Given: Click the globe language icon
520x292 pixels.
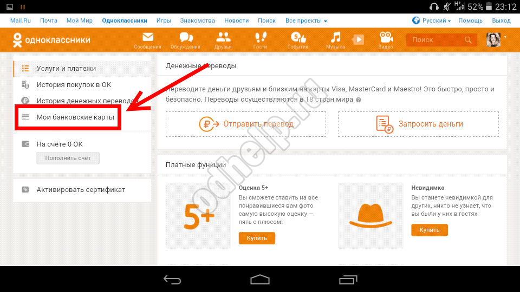Looking at the screenshot, I should [x=416, y=21].
